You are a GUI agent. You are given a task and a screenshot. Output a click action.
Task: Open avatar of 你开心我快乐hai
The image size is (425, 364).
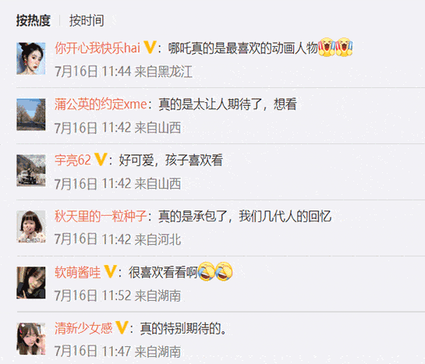point(31,58)
